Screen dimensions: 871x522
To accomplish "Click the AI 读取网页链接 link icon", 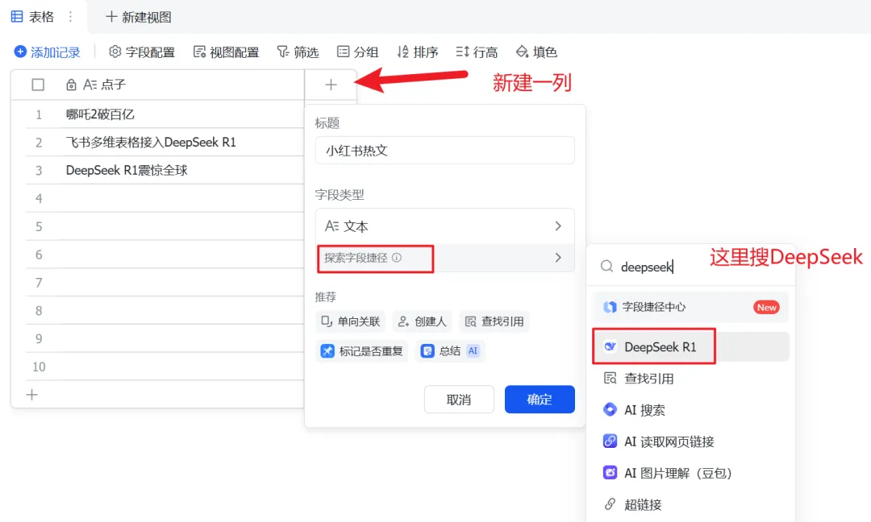I will click(610, 441).
